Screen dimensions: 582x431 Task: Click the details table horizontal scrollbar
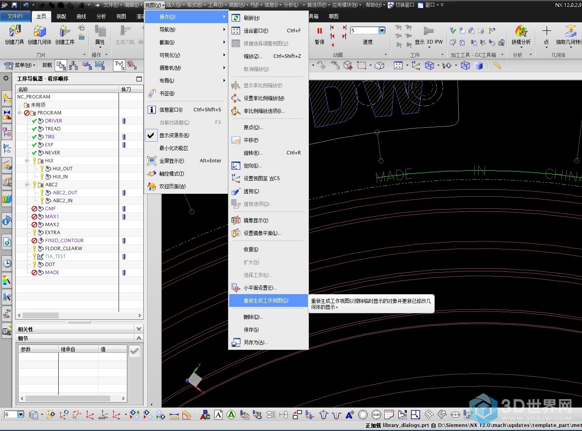(67, 398)
